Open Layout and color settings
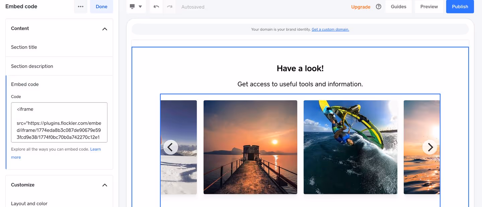Image resolution: width=482 pixels, height=207 pixels. 59,203
